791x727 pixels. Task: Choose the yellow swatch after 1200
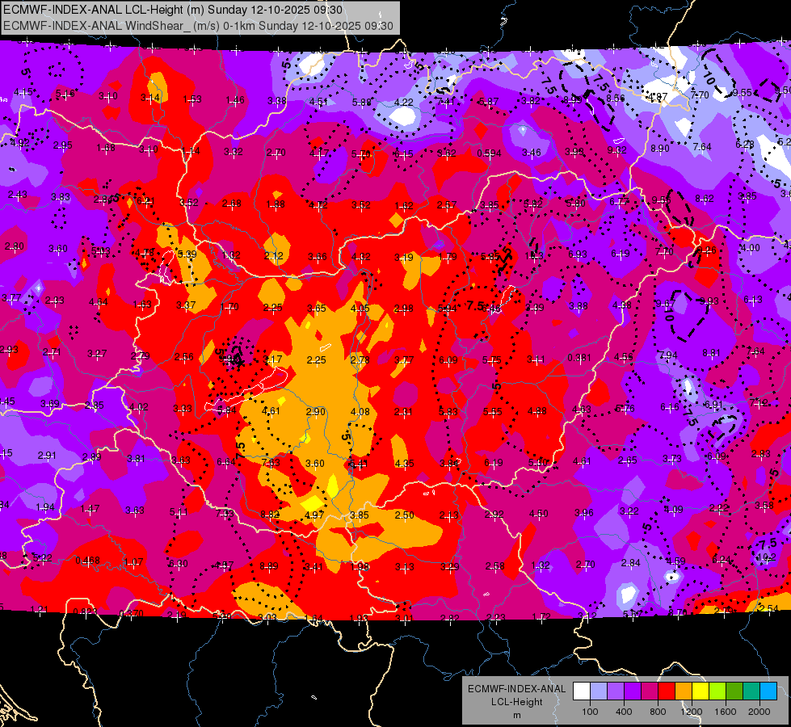[x=701, y=691]
